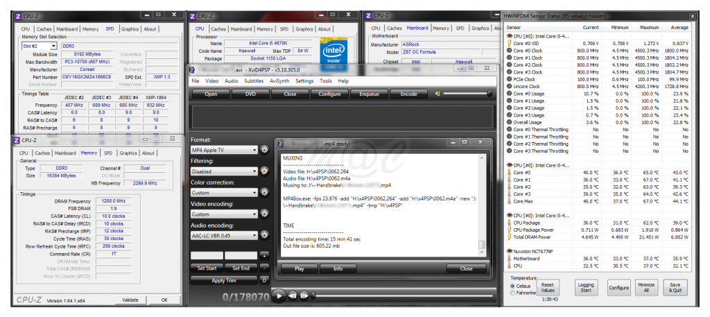710x317 pixels.
Task: Open Format settings gear next to MP4 Apple TV
Action: tap(264, 150)
